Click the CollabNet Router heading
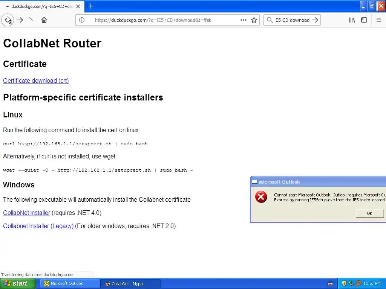The image size is (386, 289). 52,43
